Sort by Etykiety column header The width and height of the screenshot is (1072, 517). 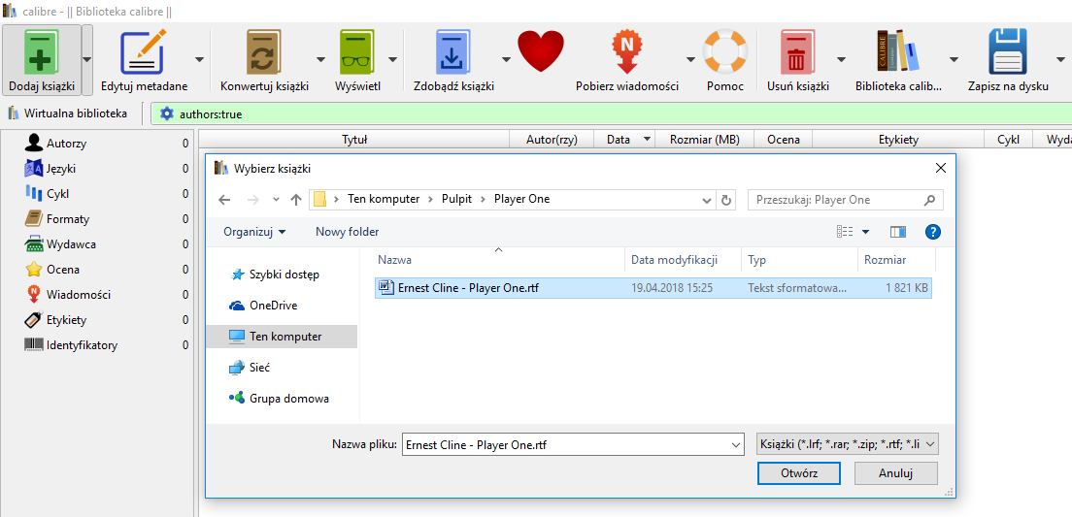[898, 140]
